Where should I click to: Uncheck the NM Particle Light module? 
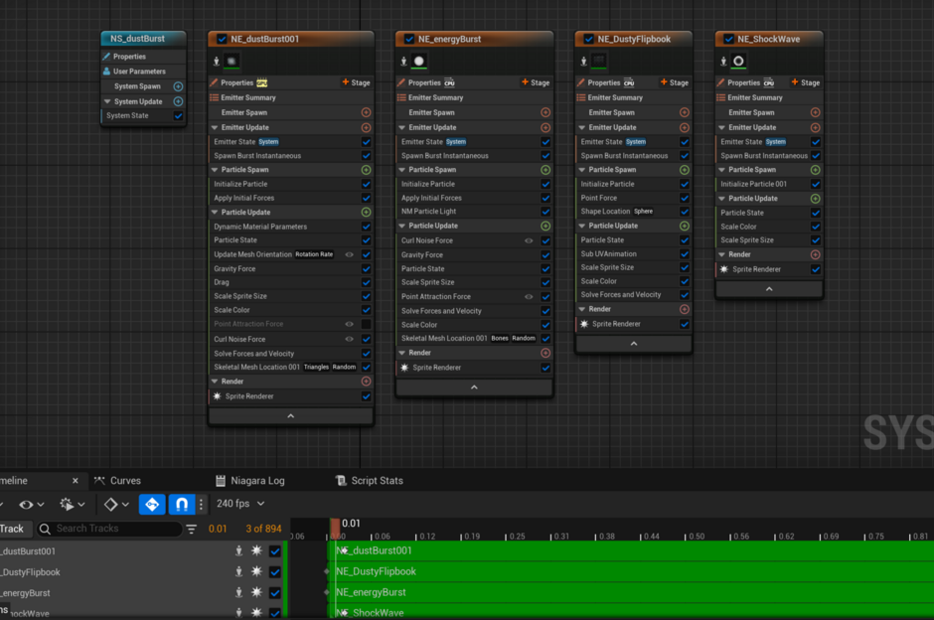pos(545,212)
